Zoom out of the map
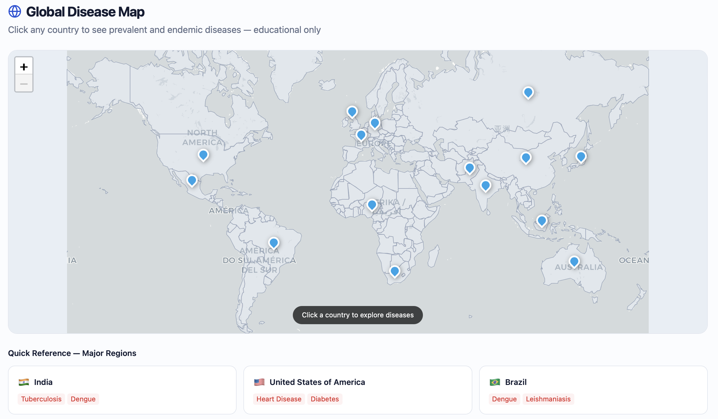 point(24,84)
